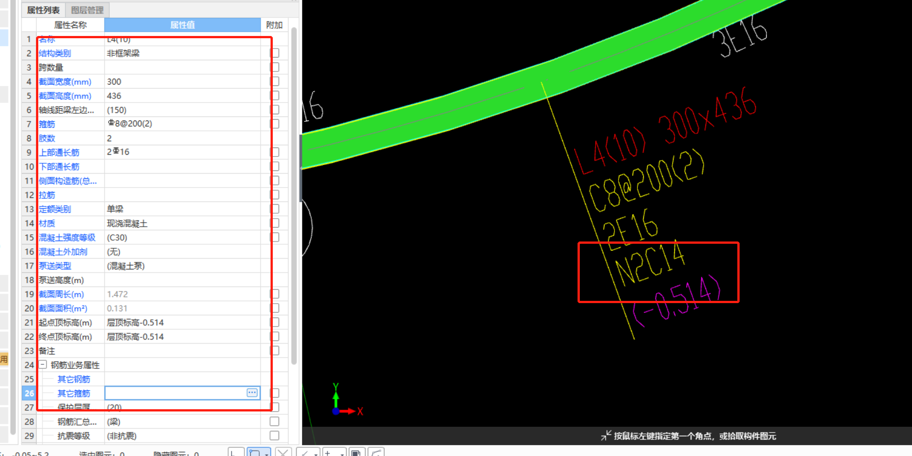Click the status prompt 按鼠标左键指定第一个角点
Viewport: 912px width, 456px height.
point(695,436)
